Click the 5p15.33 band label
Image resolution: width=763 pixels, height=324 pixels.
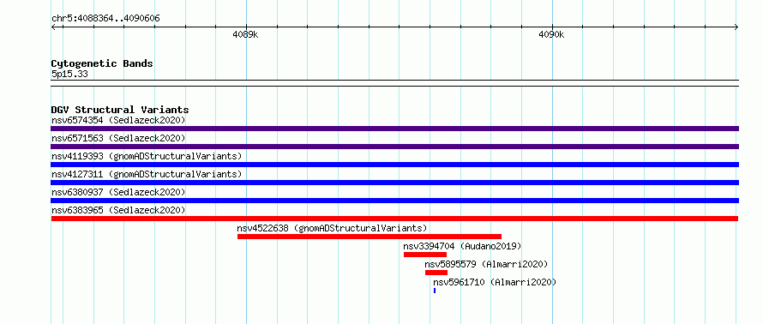pyautogui.click(x=69, y=74)
